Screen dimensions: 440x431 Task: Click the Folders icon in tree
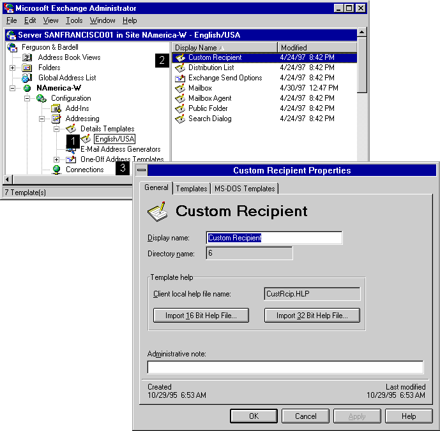(27, 68)
